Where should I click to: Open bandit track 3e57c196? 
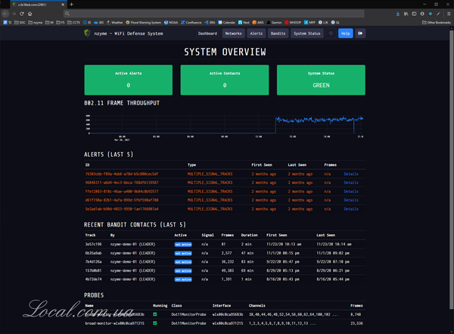pos(93,244)
